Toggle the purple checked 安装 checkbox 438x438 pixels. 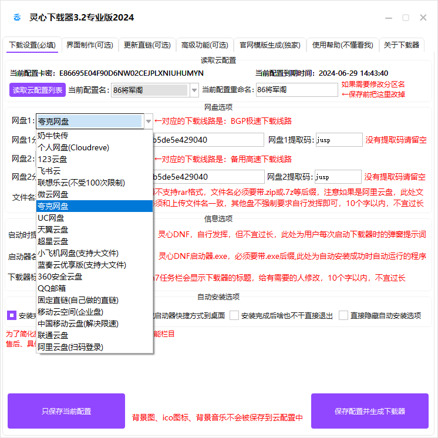12,315
